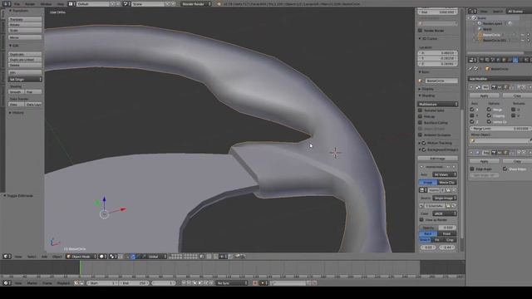Click the 3D Cursor Z location field
Screen dimensions: 532x299
click(x=438, y=64)
